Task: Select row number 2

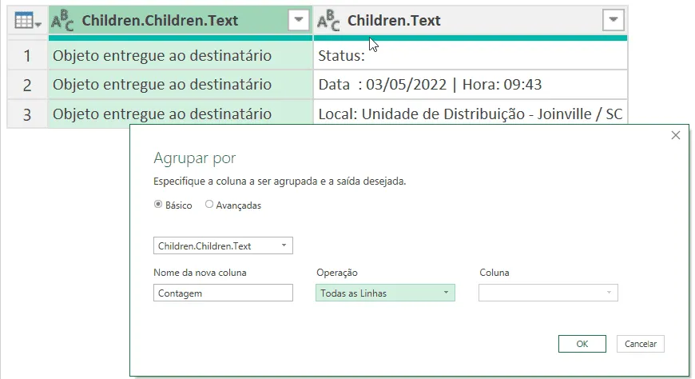Action: pyautogui.click(x=27, y=84)
